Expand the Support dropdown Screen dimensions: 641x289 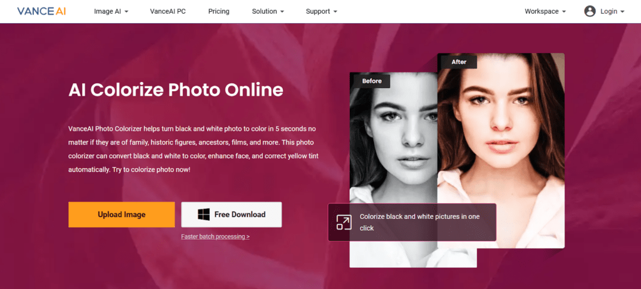point(321,11)
